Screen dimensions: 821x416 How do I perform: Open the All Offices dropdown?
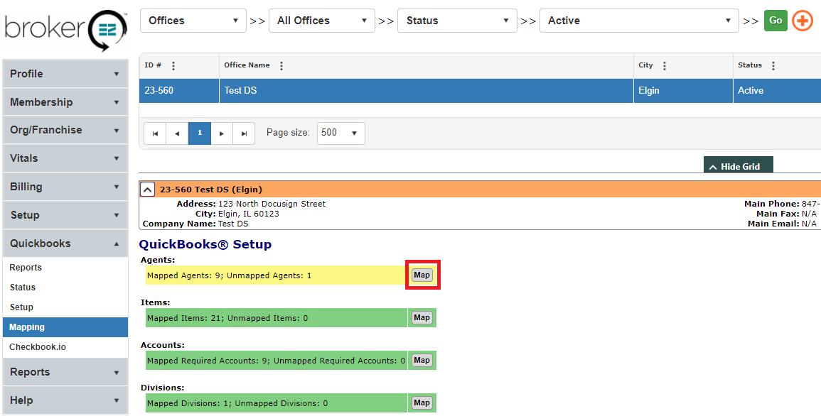[322, 21]
